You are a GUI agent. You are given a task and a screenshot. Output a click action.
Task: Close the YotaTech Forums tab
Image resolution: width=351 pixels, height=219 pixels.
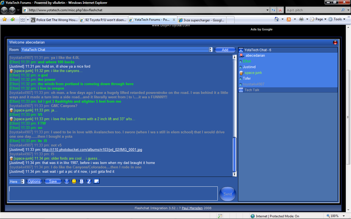point(174,20)
